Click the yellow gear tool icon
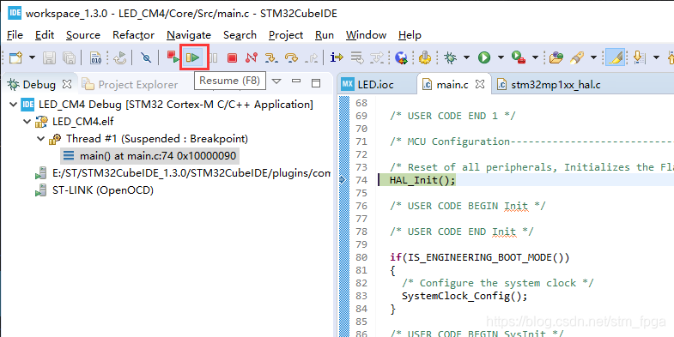The width and height of the screenshot is (674, 337). 425,57
